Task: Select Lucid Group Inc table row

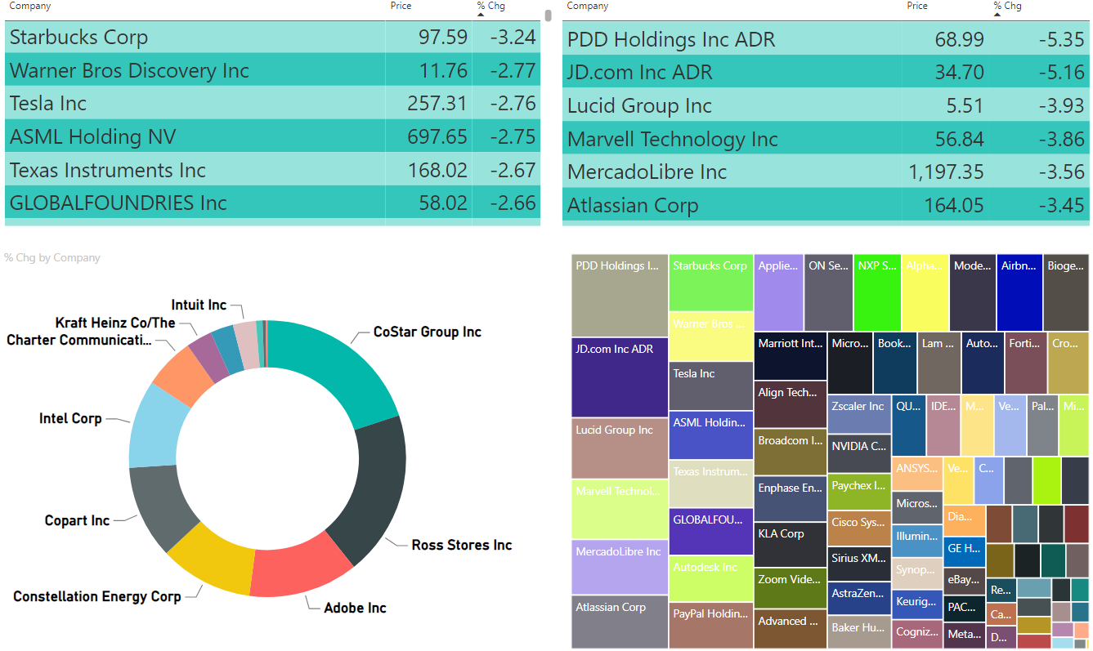Action: [x=826, y=105]
